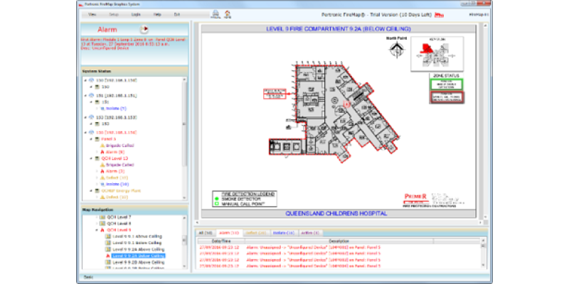Click the Description column header
The height and width of the screenshot is (284, 569).
tap(339, 241)
